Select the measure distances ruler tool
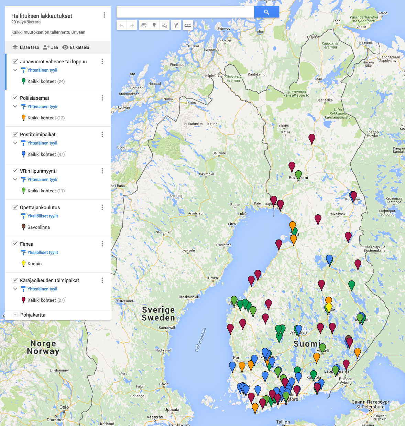This screenshot has height=426, width=405. pyautogui.click(x=188, y=25)
